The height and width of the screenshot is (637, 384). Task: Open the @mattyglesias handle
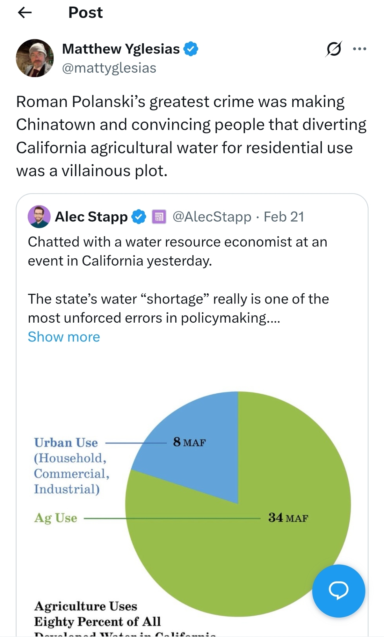tap(109, 68)
